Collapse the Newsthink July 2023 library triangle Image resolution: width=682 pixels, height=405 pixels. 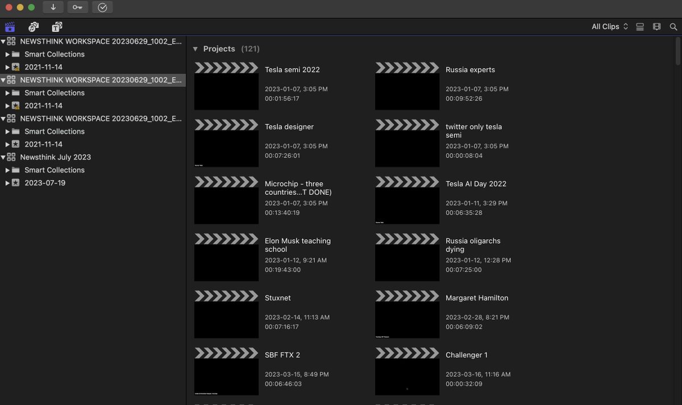pyautogui.click(x=3, y=157)
